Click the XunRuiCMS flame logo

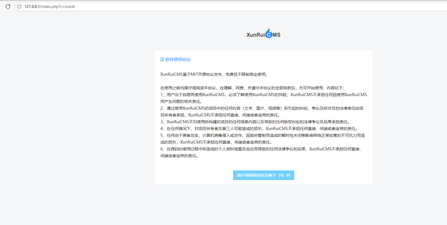coord(263,33)
